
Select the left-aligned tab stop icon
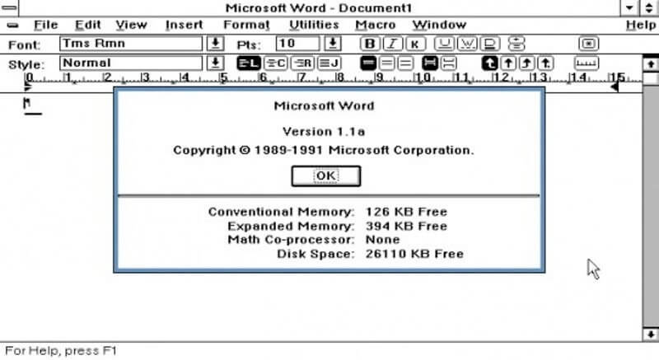point(489,63)
